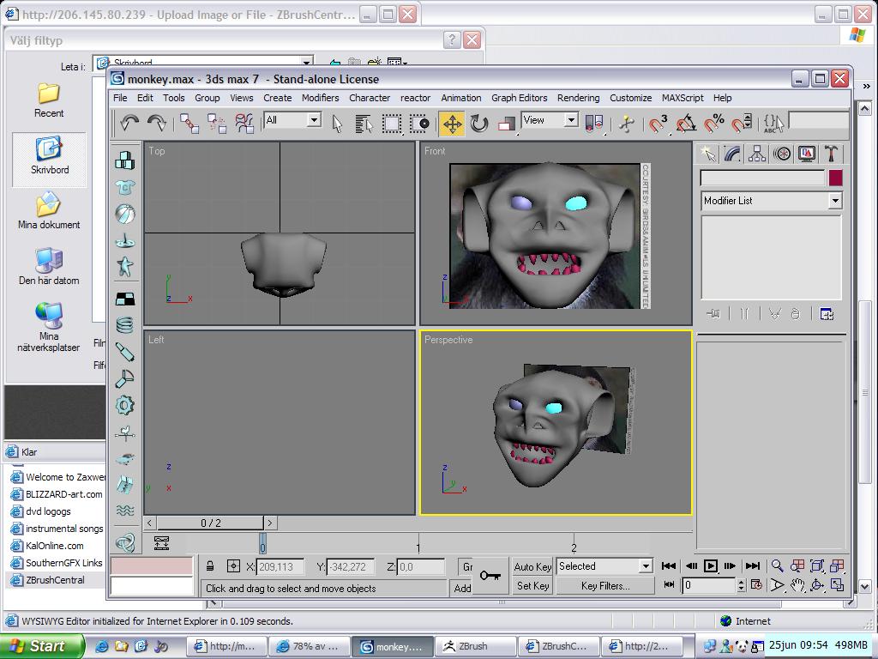Screen dimensions: 878x659
Task: Click the Redo arrow in the main toolbar
Action: pyautogui.click(x=156, y=123)
